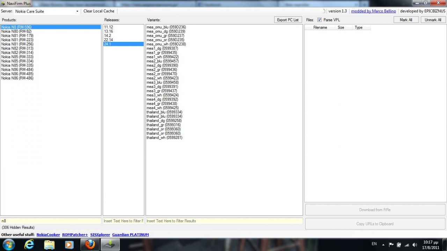Click the Export PC List button
The image size is (447, 251).
tap(288, 20)
